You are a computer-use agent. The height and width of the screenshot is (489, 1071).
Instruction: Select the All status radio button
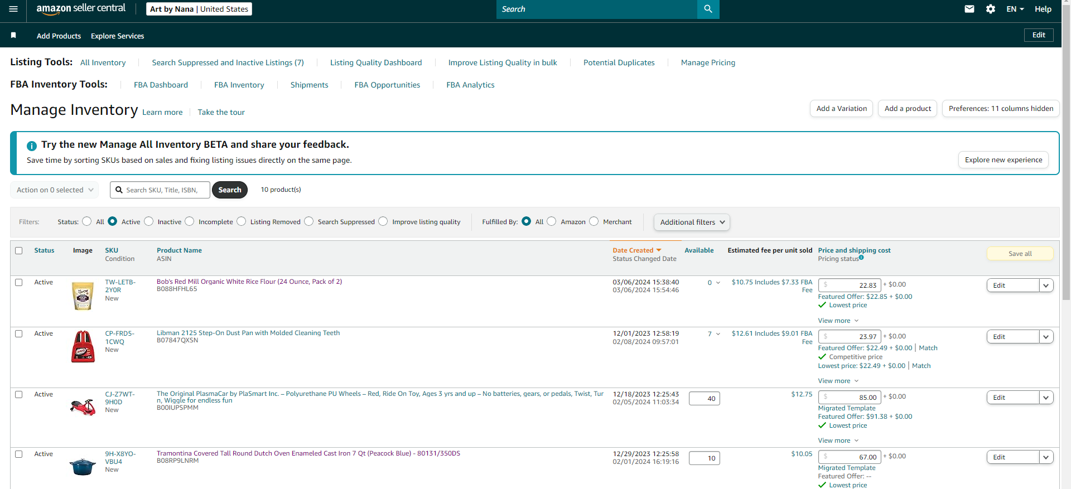point(86,221)
